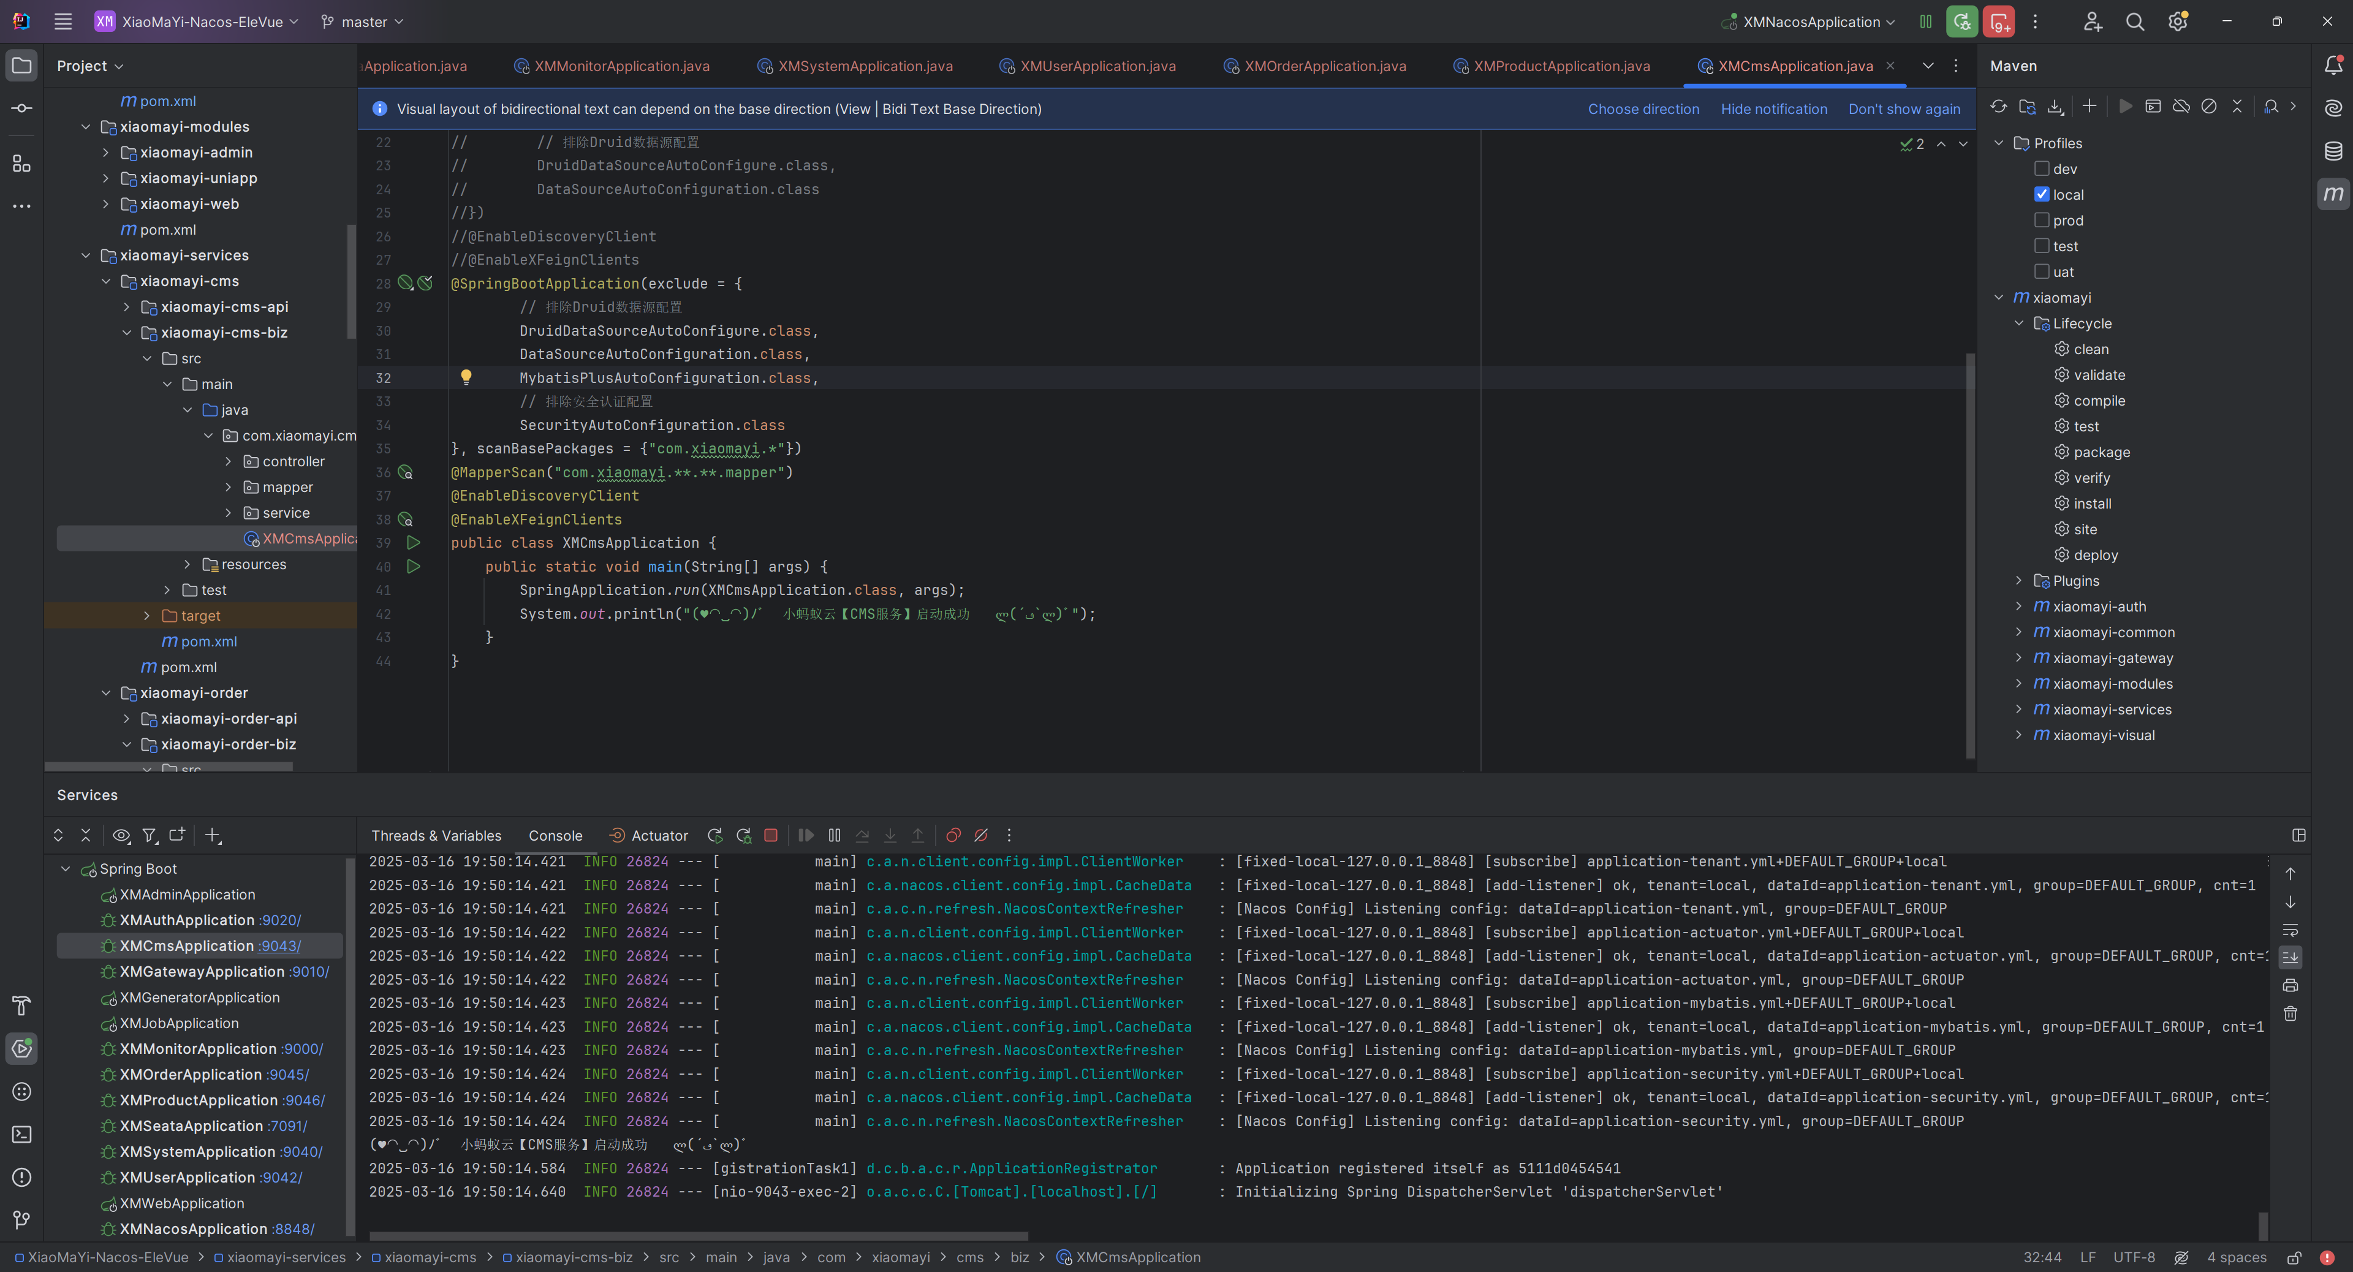Image resolution: width=2353 pixels, height=1272 pixels.
Task: Download sources and documentation in Maven
Action: coord(2055,106)
